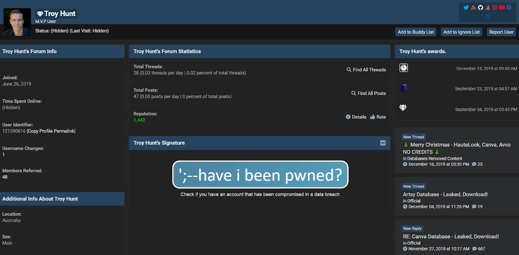The height and width of the screenshot is (255, 519).
Task: Click the Report User button
Action: (x=501, y=32)
